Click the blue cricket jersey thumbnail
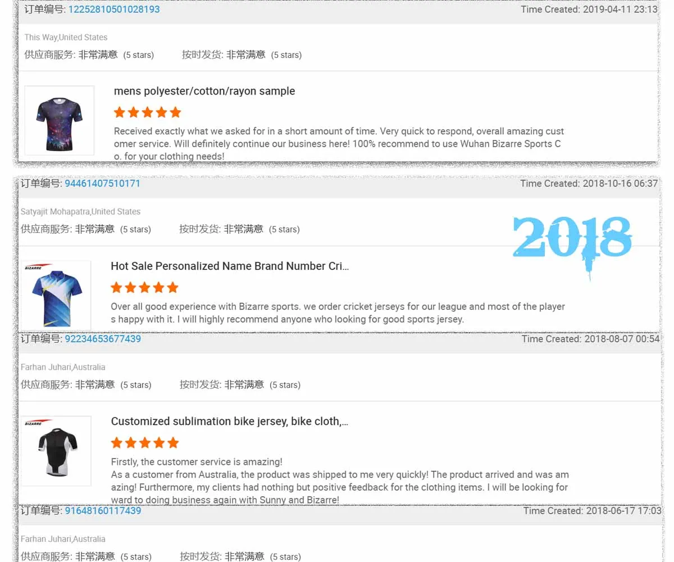This screenshot has height=562, width=674. [x=56, y=295]
